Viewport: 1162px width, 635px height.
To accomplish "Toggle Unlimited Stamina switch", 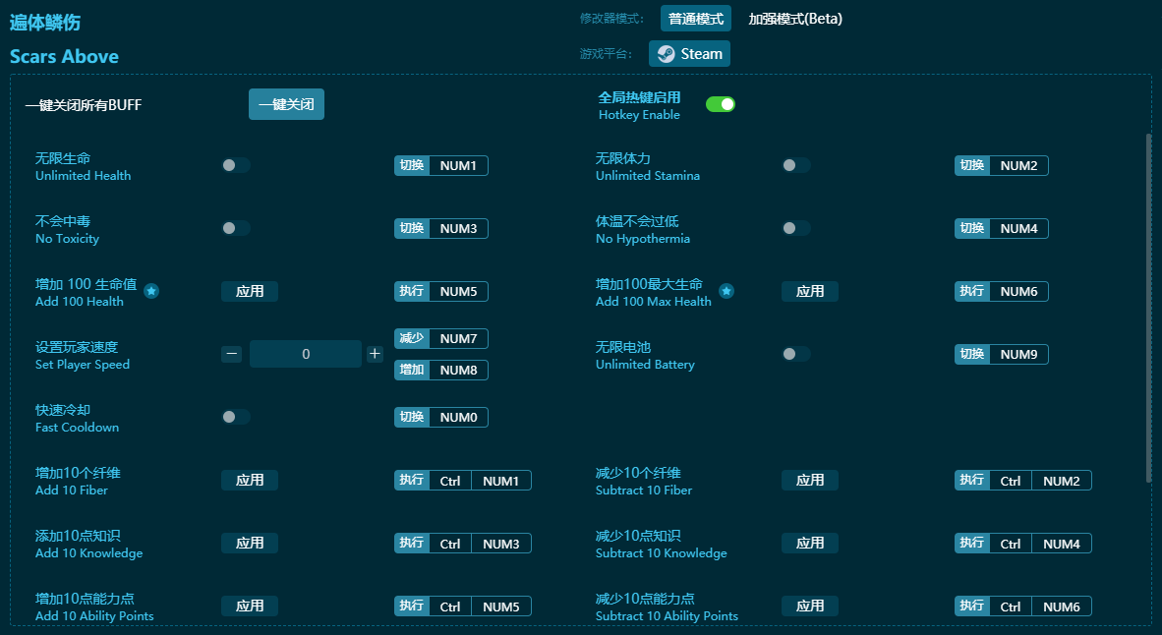I will 796,165.
